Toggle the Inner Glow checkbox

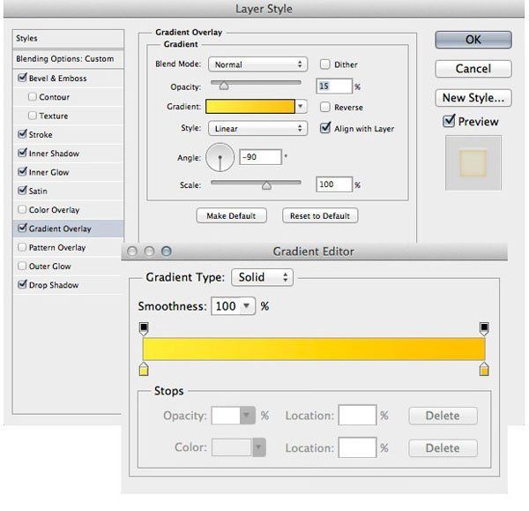[22, 171]
